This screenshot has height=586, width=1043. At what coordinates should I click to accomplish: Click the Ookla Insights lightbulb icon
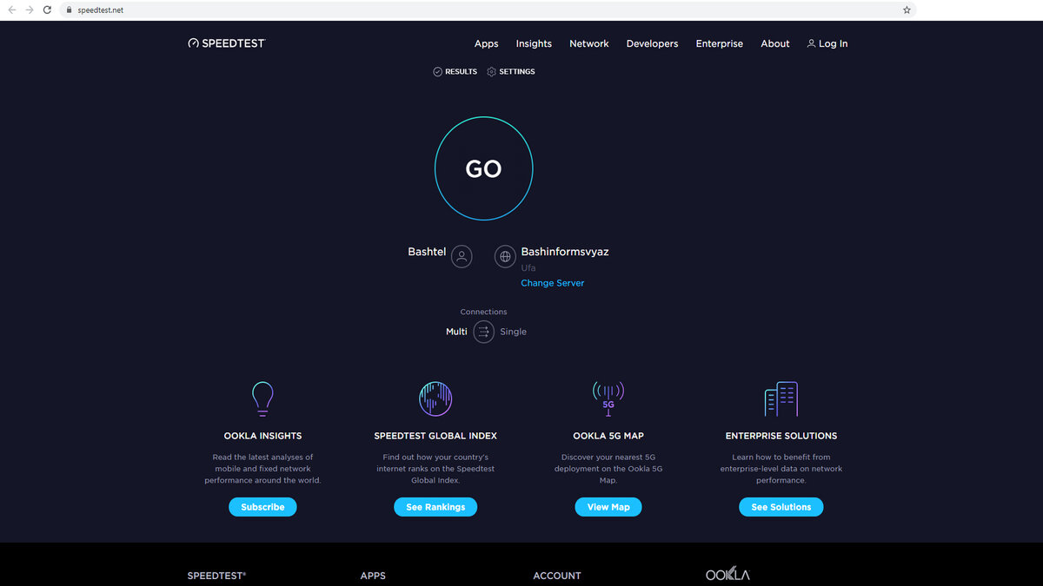(x=262, y=399)
